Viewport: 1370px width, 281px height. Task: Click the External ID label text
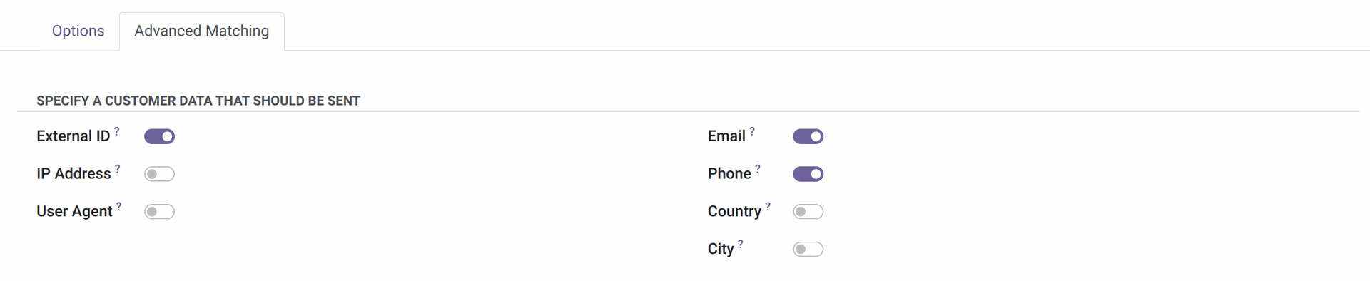[73, 136]
